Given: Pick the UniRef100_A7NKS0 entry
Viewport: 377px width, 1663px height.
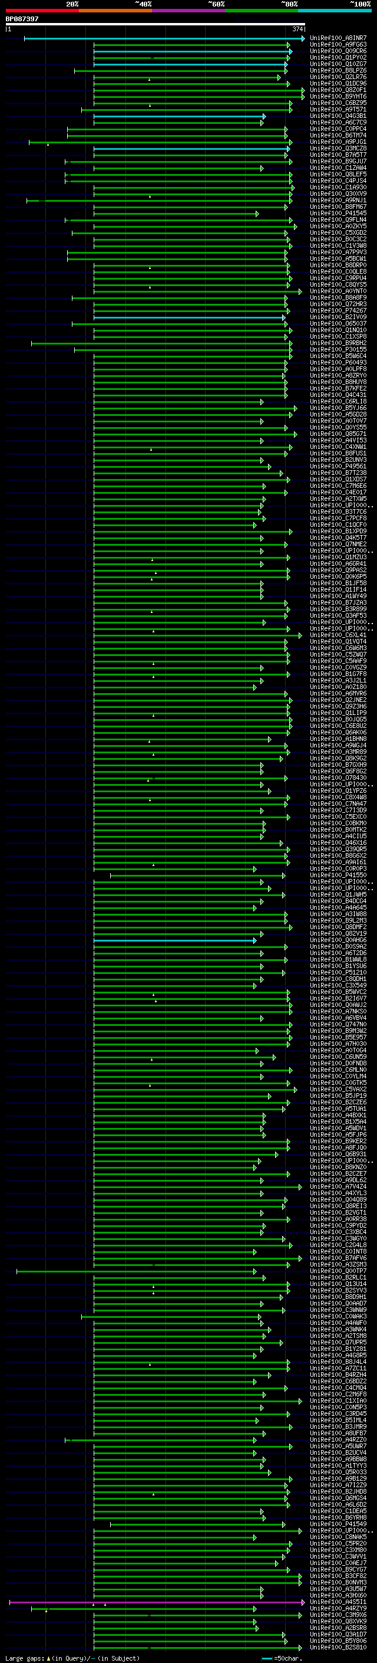Looking at the screenshot, I should click(x=338, y=1011).
